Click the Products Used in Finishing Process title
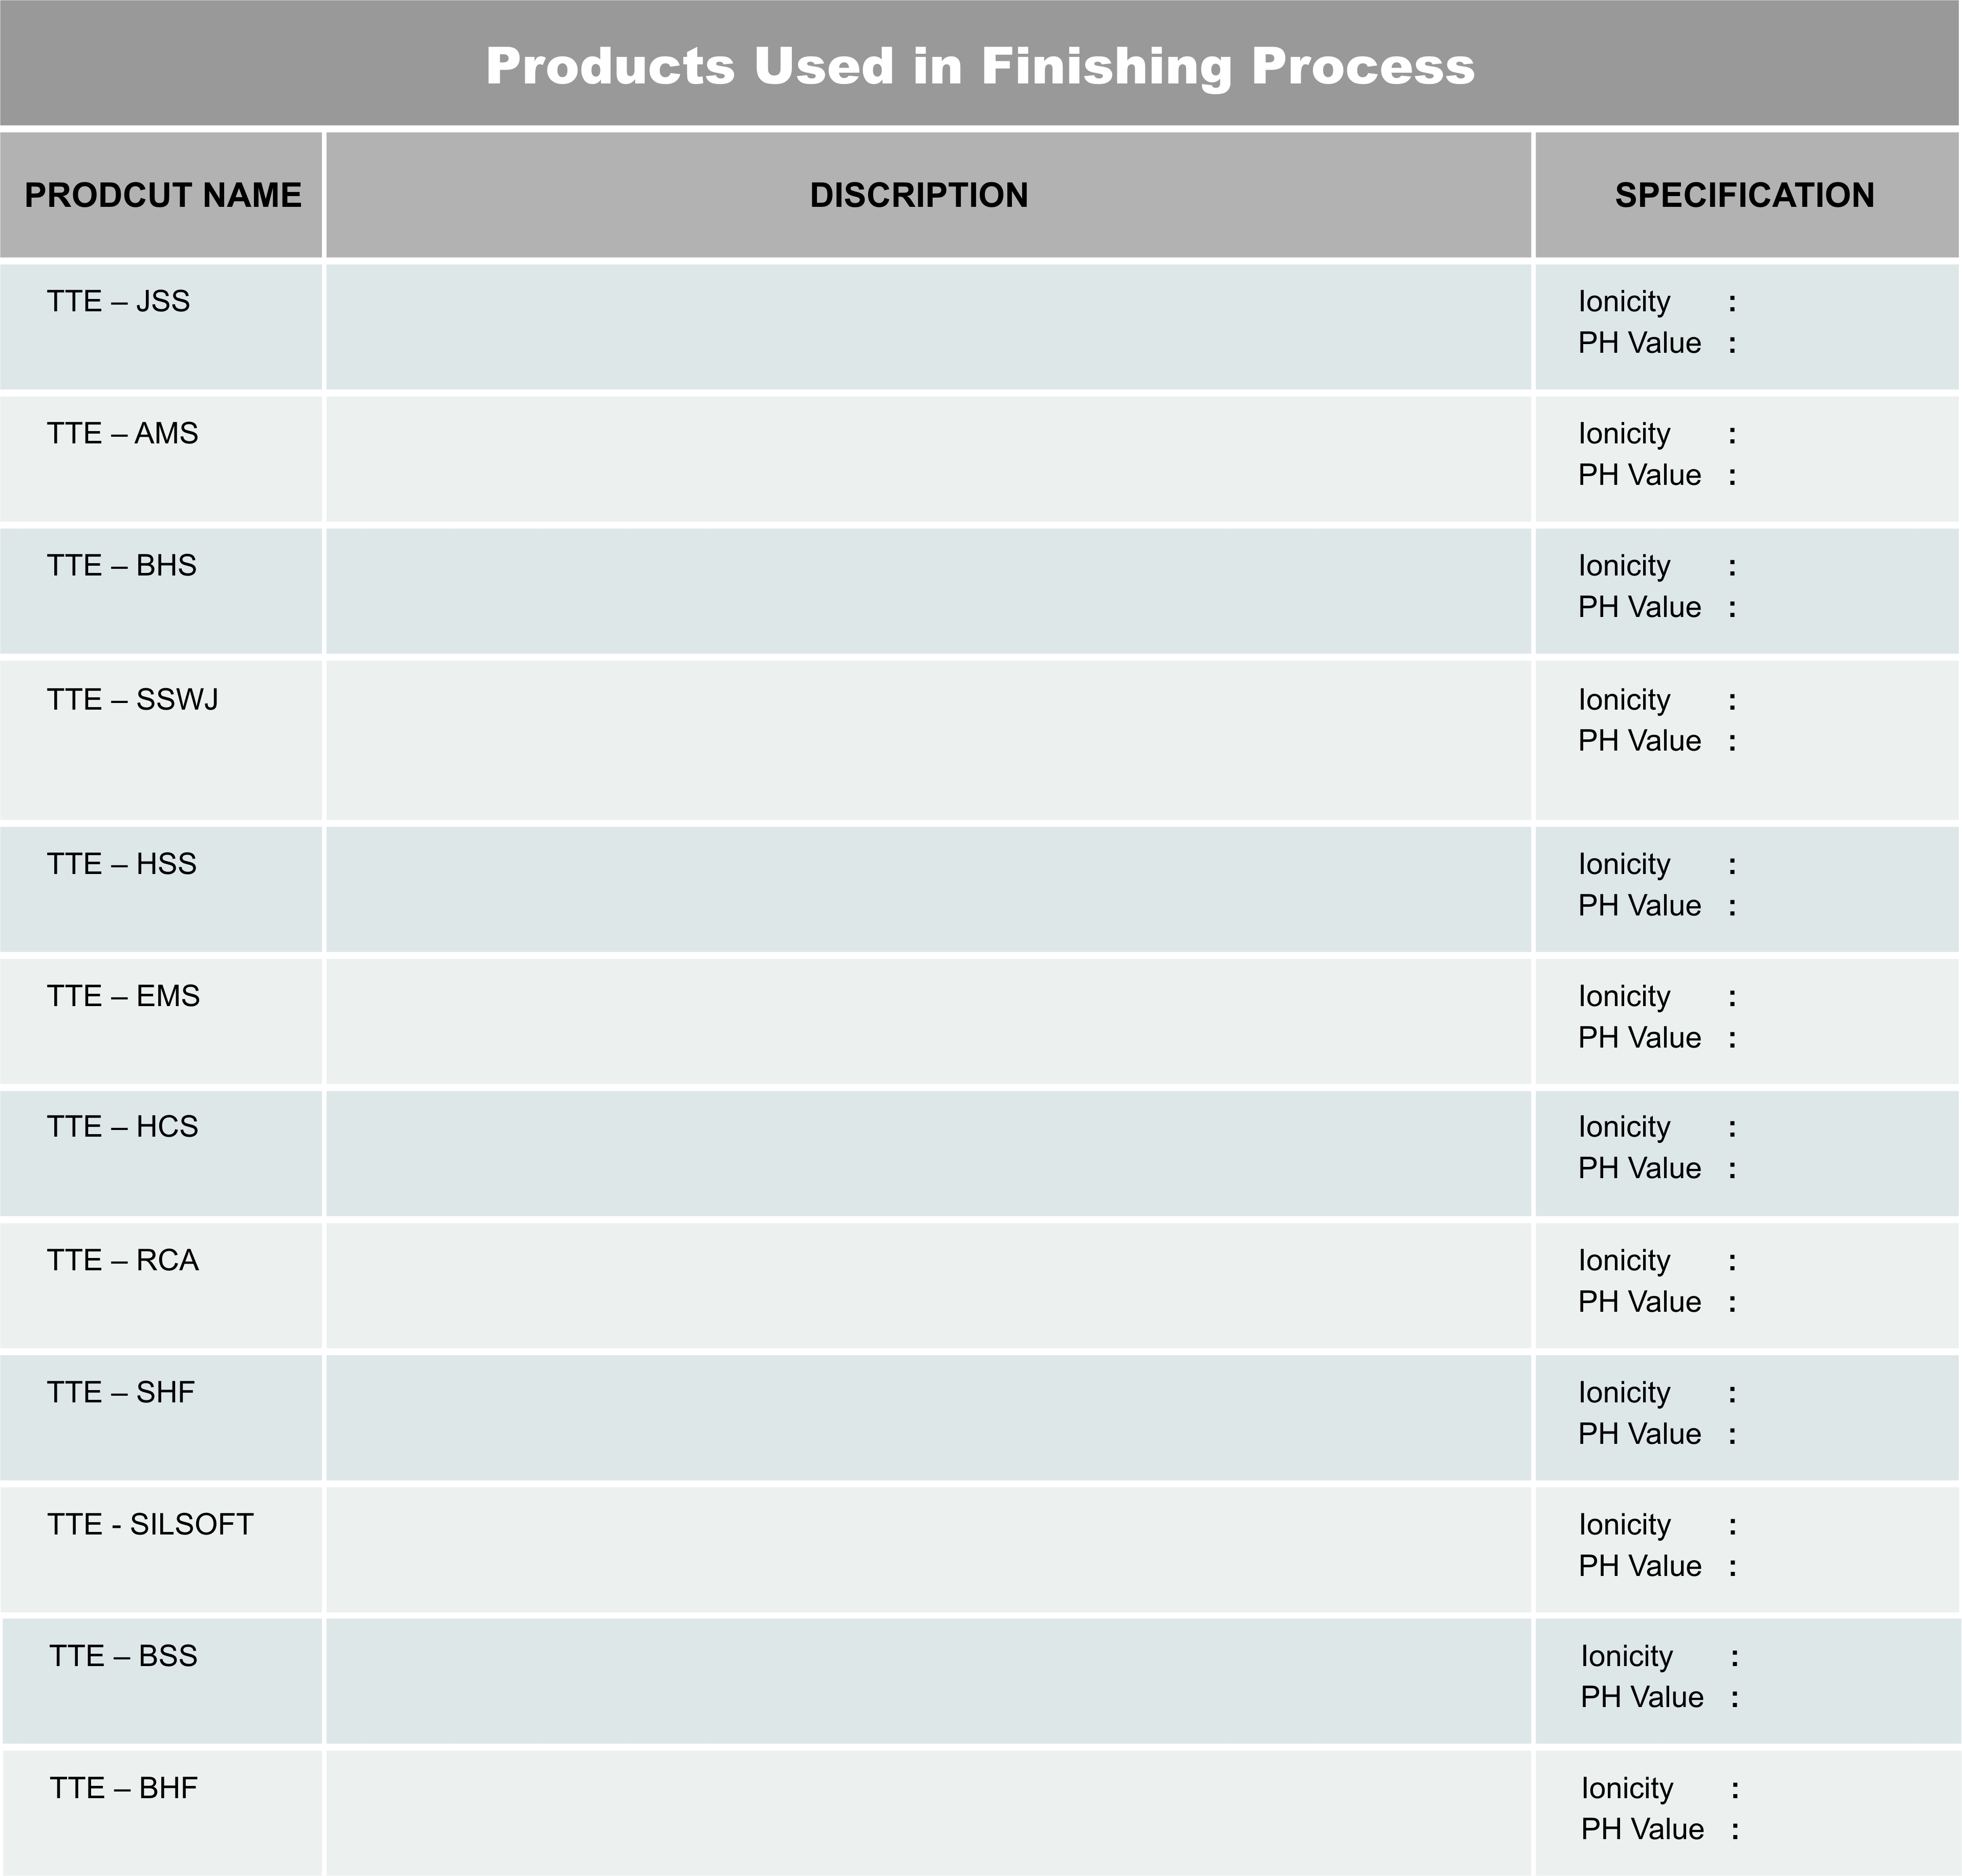1962x1876 pixels. tap(980, 66)
